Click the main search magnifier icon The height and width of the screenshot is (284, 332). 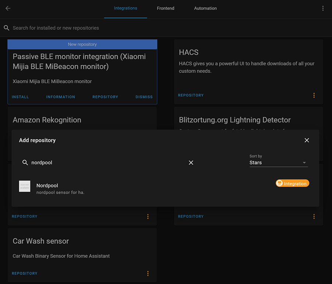[x=6, y=28]
